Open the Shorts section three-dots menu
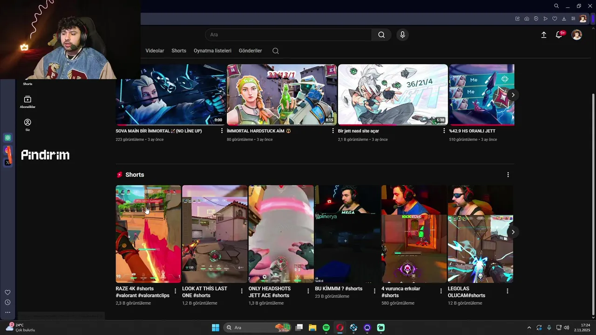Viewport: 596px width, 335px height. pos(508,174)
